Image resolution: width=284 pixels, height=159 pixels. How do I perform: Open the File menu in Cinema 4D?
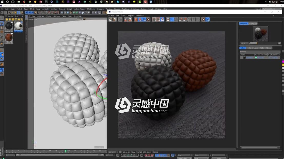[x=2, y=9]
